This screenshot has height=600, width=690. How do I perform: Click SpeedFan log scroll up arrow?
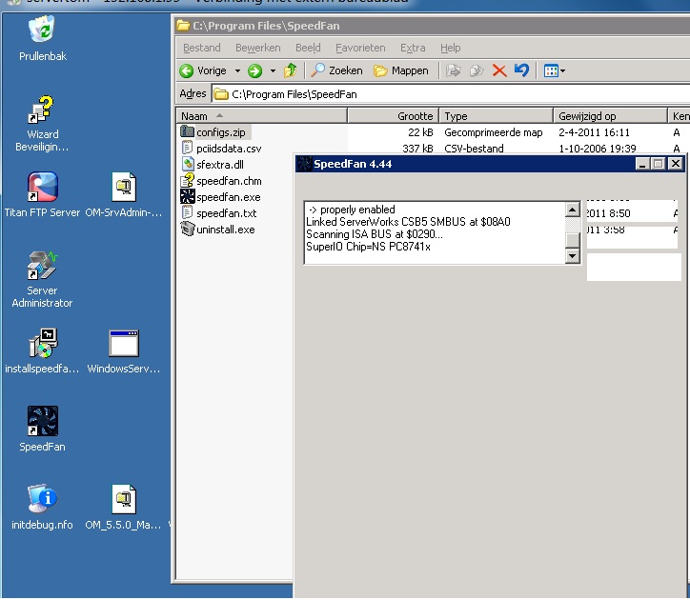coord(572,210)
